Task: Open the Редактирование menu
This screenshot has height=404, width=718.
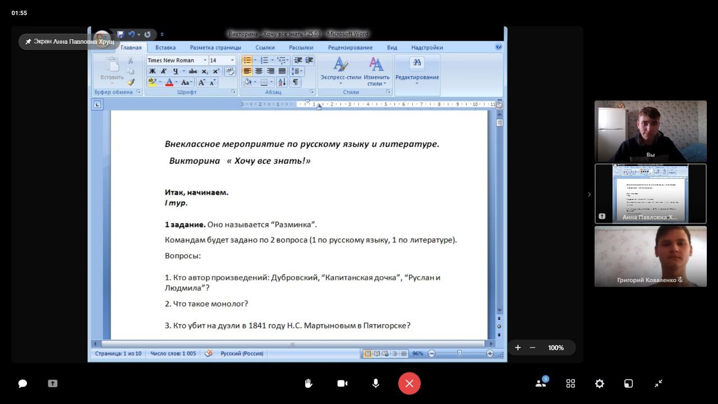Action: [x=417, y=71]
